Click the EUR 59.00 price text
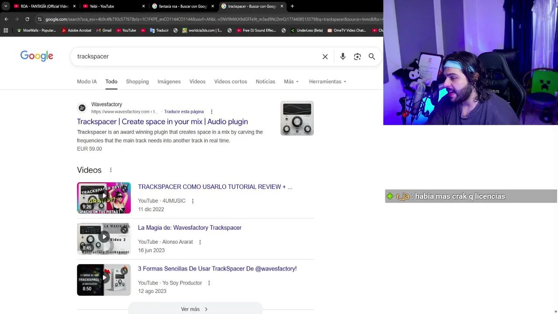 click(89, 149)
